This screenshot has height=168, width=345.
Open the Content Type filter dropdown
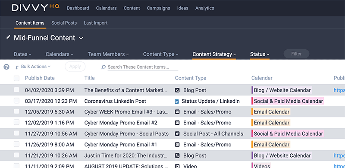tap(160, 54)
